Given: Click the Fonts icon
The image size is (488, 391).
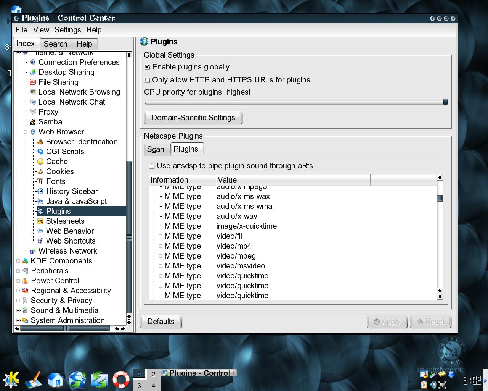Looking at the screenshot, I should 40,181.
